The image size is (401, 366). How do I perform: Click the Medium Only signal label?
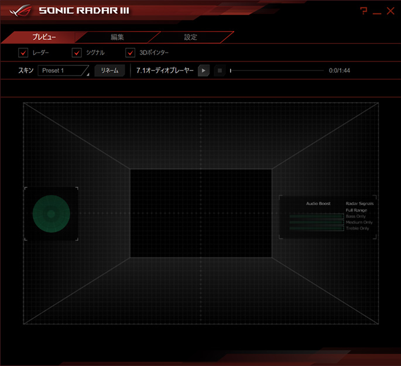point(359,223)
